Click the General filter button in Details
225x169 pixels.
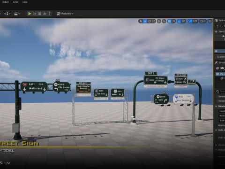click(221, 97)
